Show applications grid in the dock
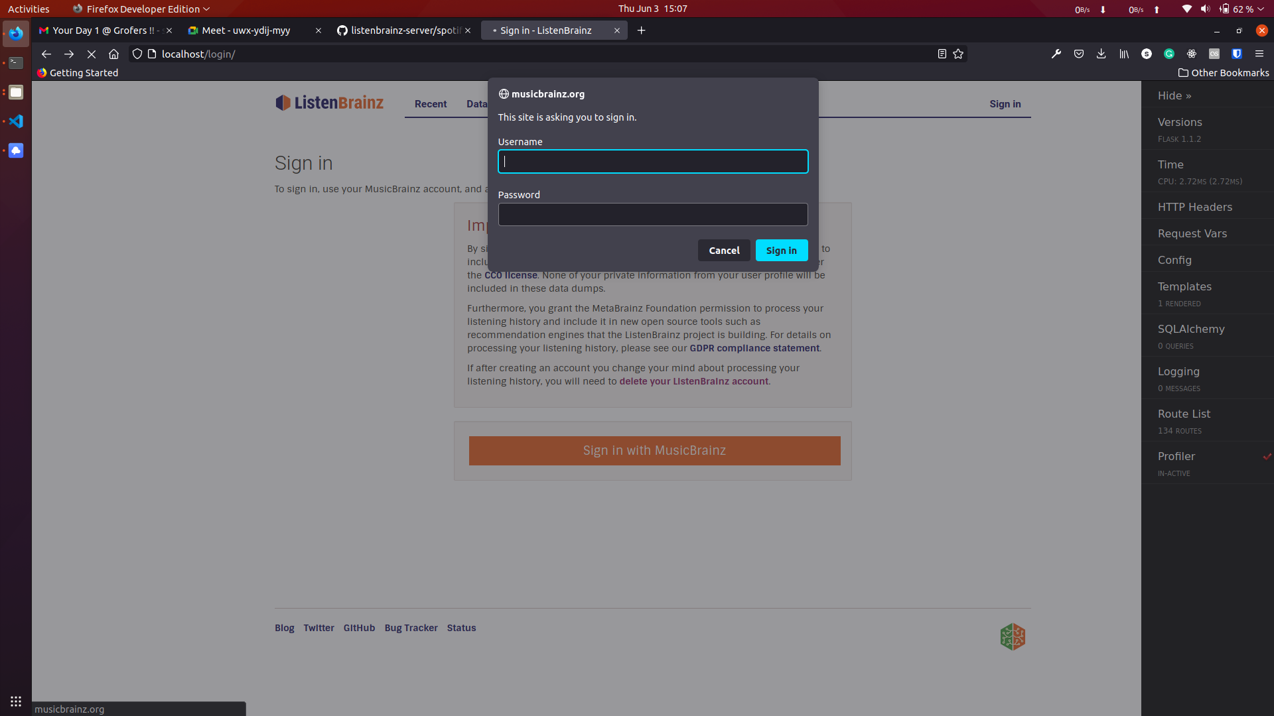 click(16, 701)
